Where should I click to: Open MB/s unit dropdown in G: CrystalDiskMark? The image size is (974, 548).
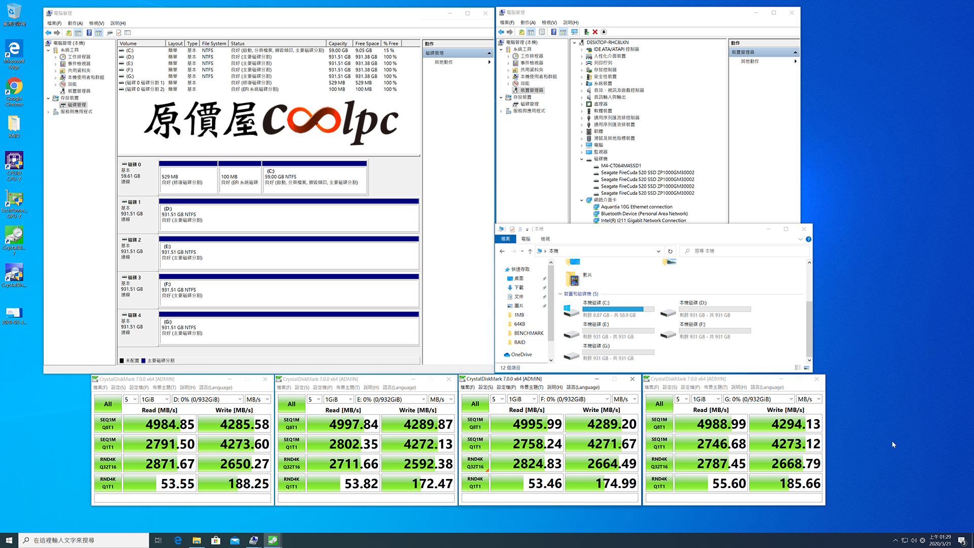pos(809,399)
